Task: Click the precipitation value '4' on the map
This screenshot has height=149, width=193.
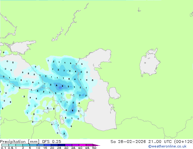Action: point(75,79)
